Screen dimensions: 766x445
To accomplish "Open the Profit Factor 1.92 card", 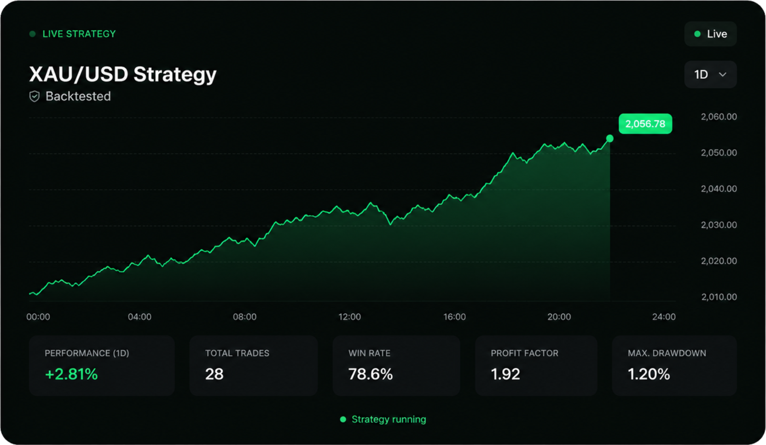I will tap(536, 366).
